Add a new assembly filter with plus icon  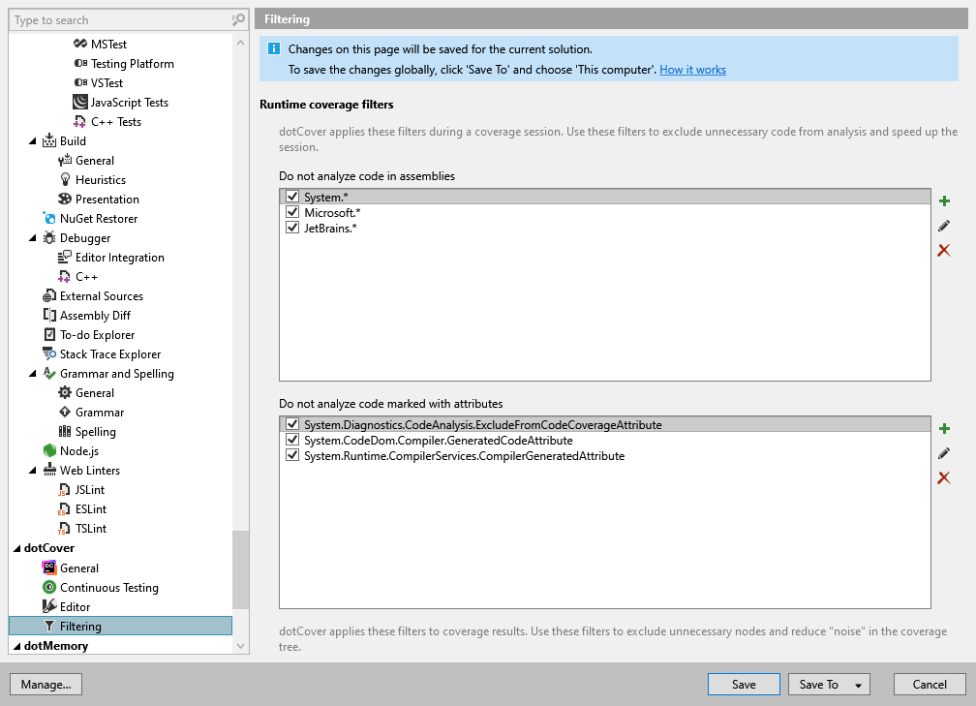tap(944, 200)
